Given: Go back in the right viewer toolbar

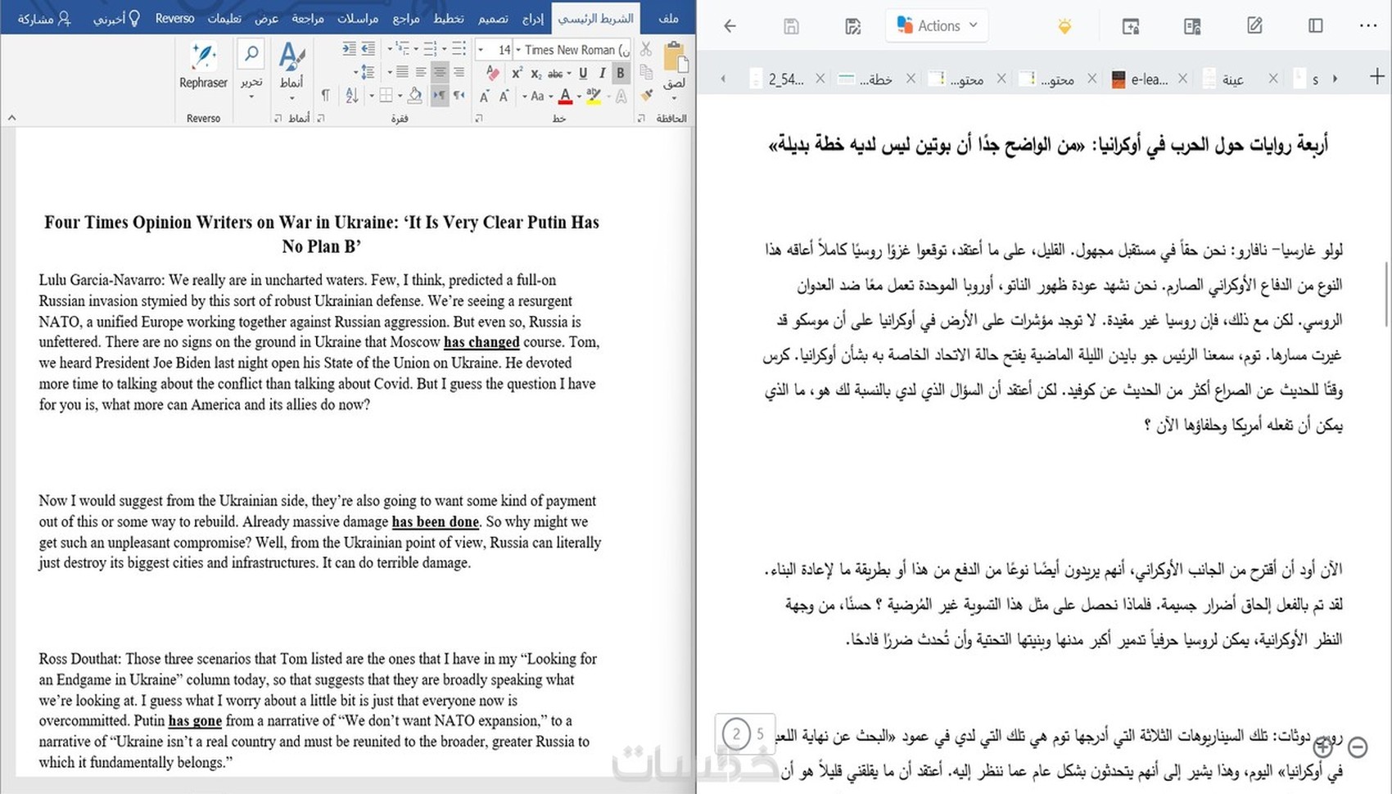Looking at the screenshot, I should click(x=730, y=26).
